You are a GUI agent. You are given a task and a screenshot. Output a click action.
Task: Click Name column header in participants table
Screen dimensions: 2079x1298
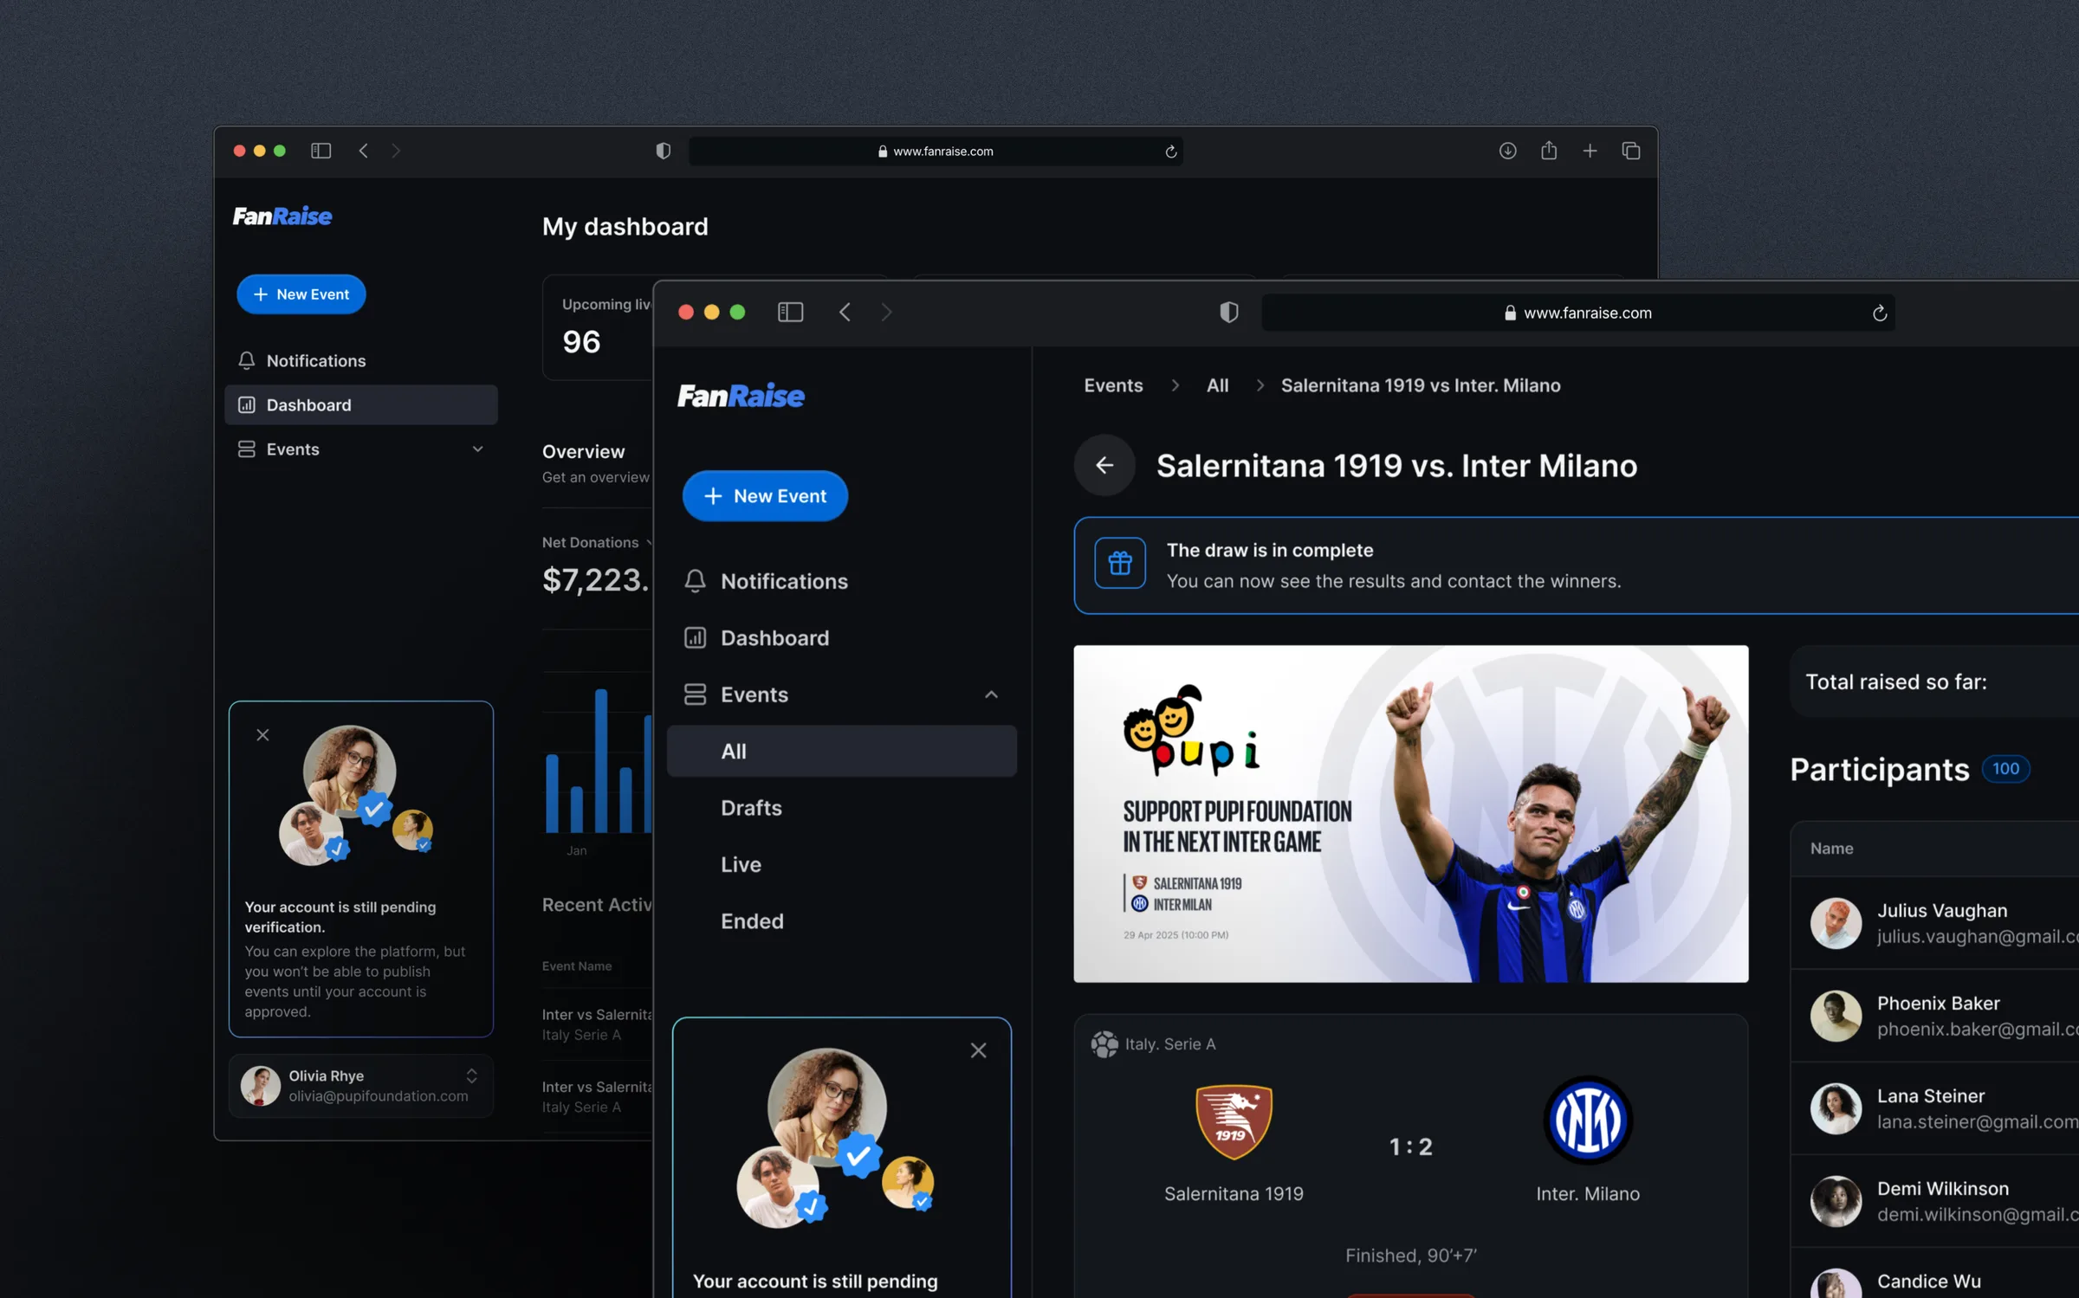pyautogui.click(x=1831, y=849)
